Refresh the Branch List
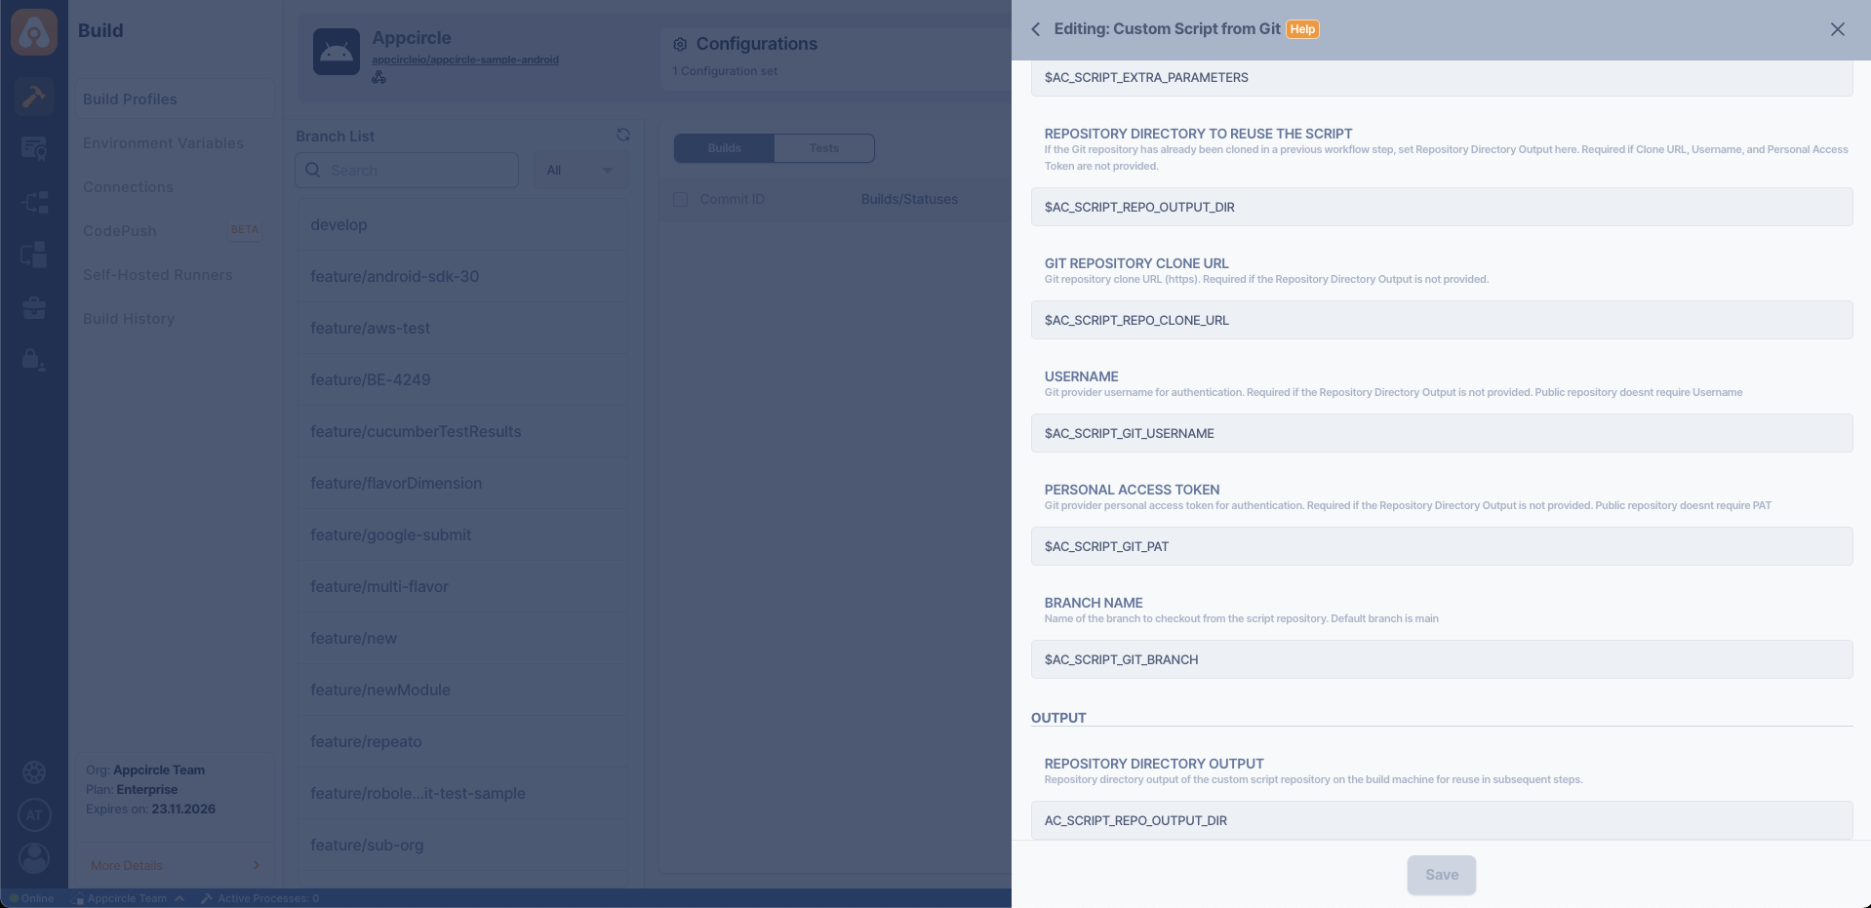Viewport: 1871px width, 908px height. pyautogui.click(x=622, y=135)
